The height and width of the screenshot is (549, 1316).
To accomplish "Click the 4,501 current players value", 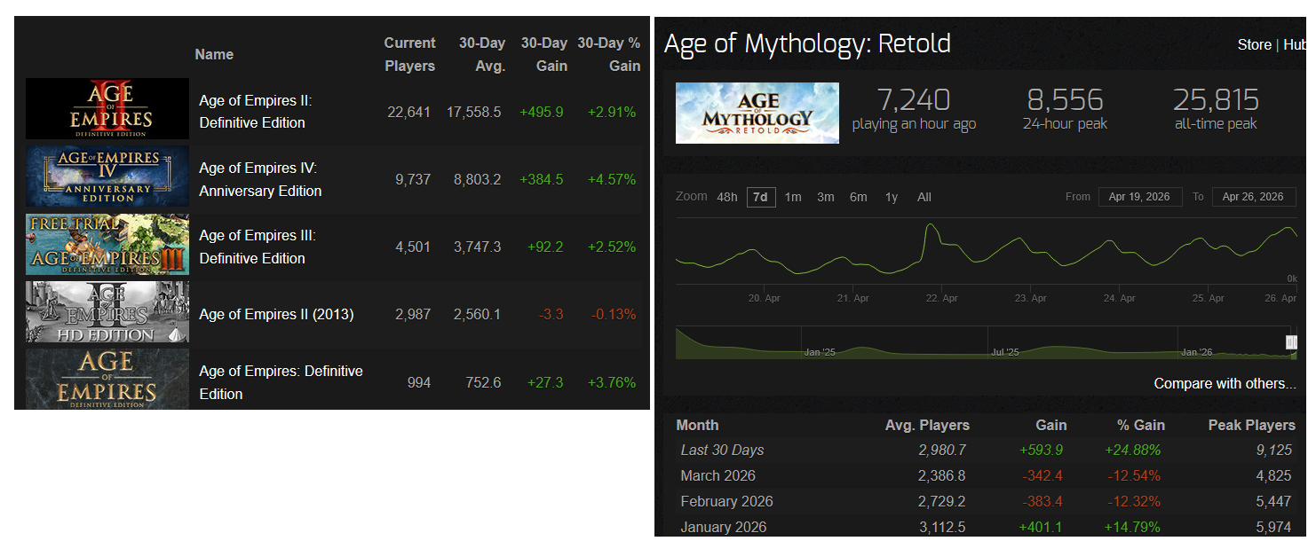I will 413,247.
